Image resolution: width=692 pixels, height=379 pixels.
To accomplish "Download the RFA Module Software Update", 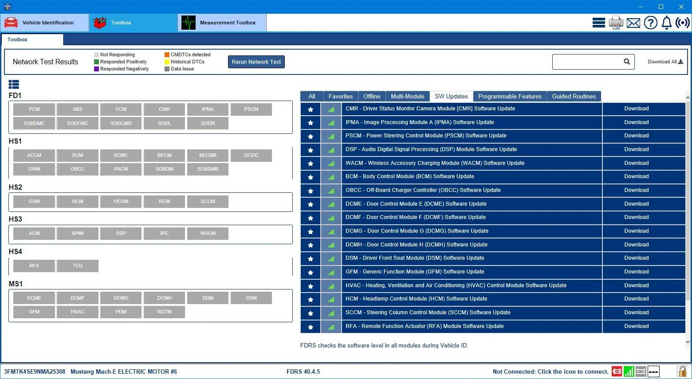I will 637,327.
